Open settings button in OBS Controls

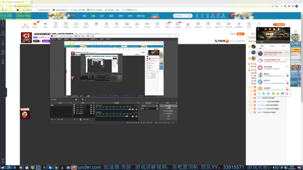168,116
